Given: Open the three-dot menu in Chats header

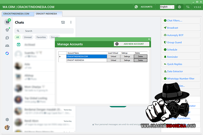Looking at the screenshot, I should pos(71,22).
